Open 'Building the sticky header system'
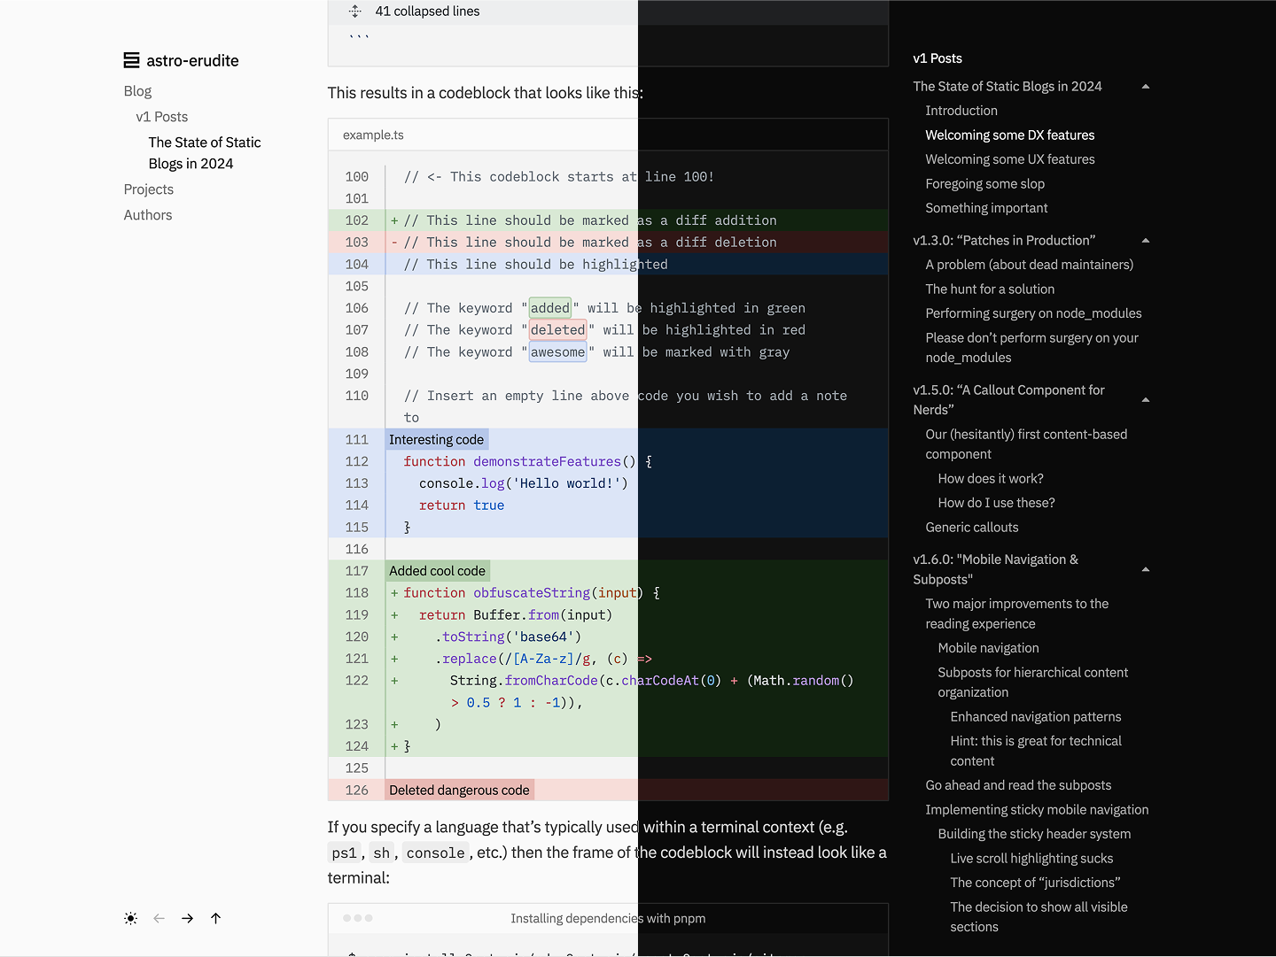1276x957 pixels. (x=1034, y=834)
